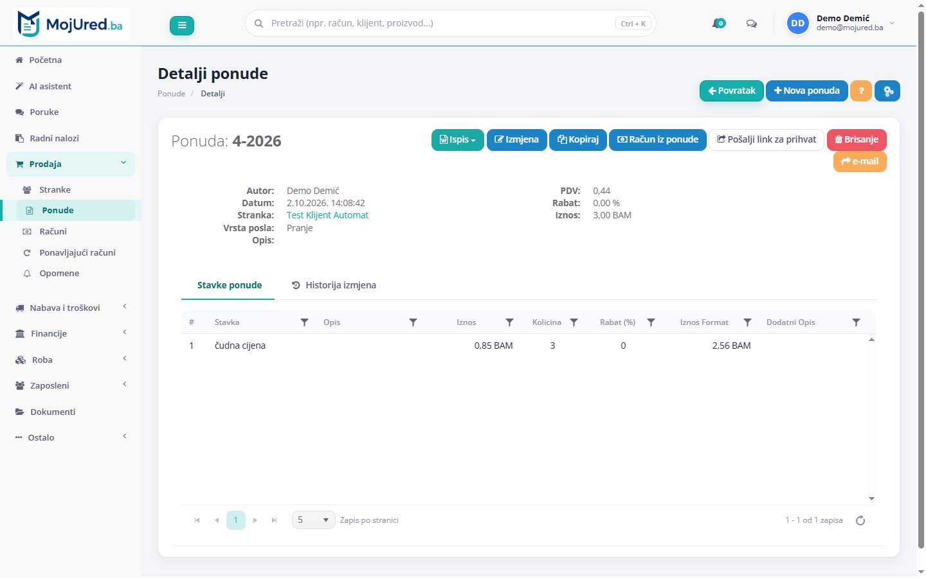The height and width of the screenshot is (578, 926).
Task: Open the Demo Demić user menu
Action: 841,23
